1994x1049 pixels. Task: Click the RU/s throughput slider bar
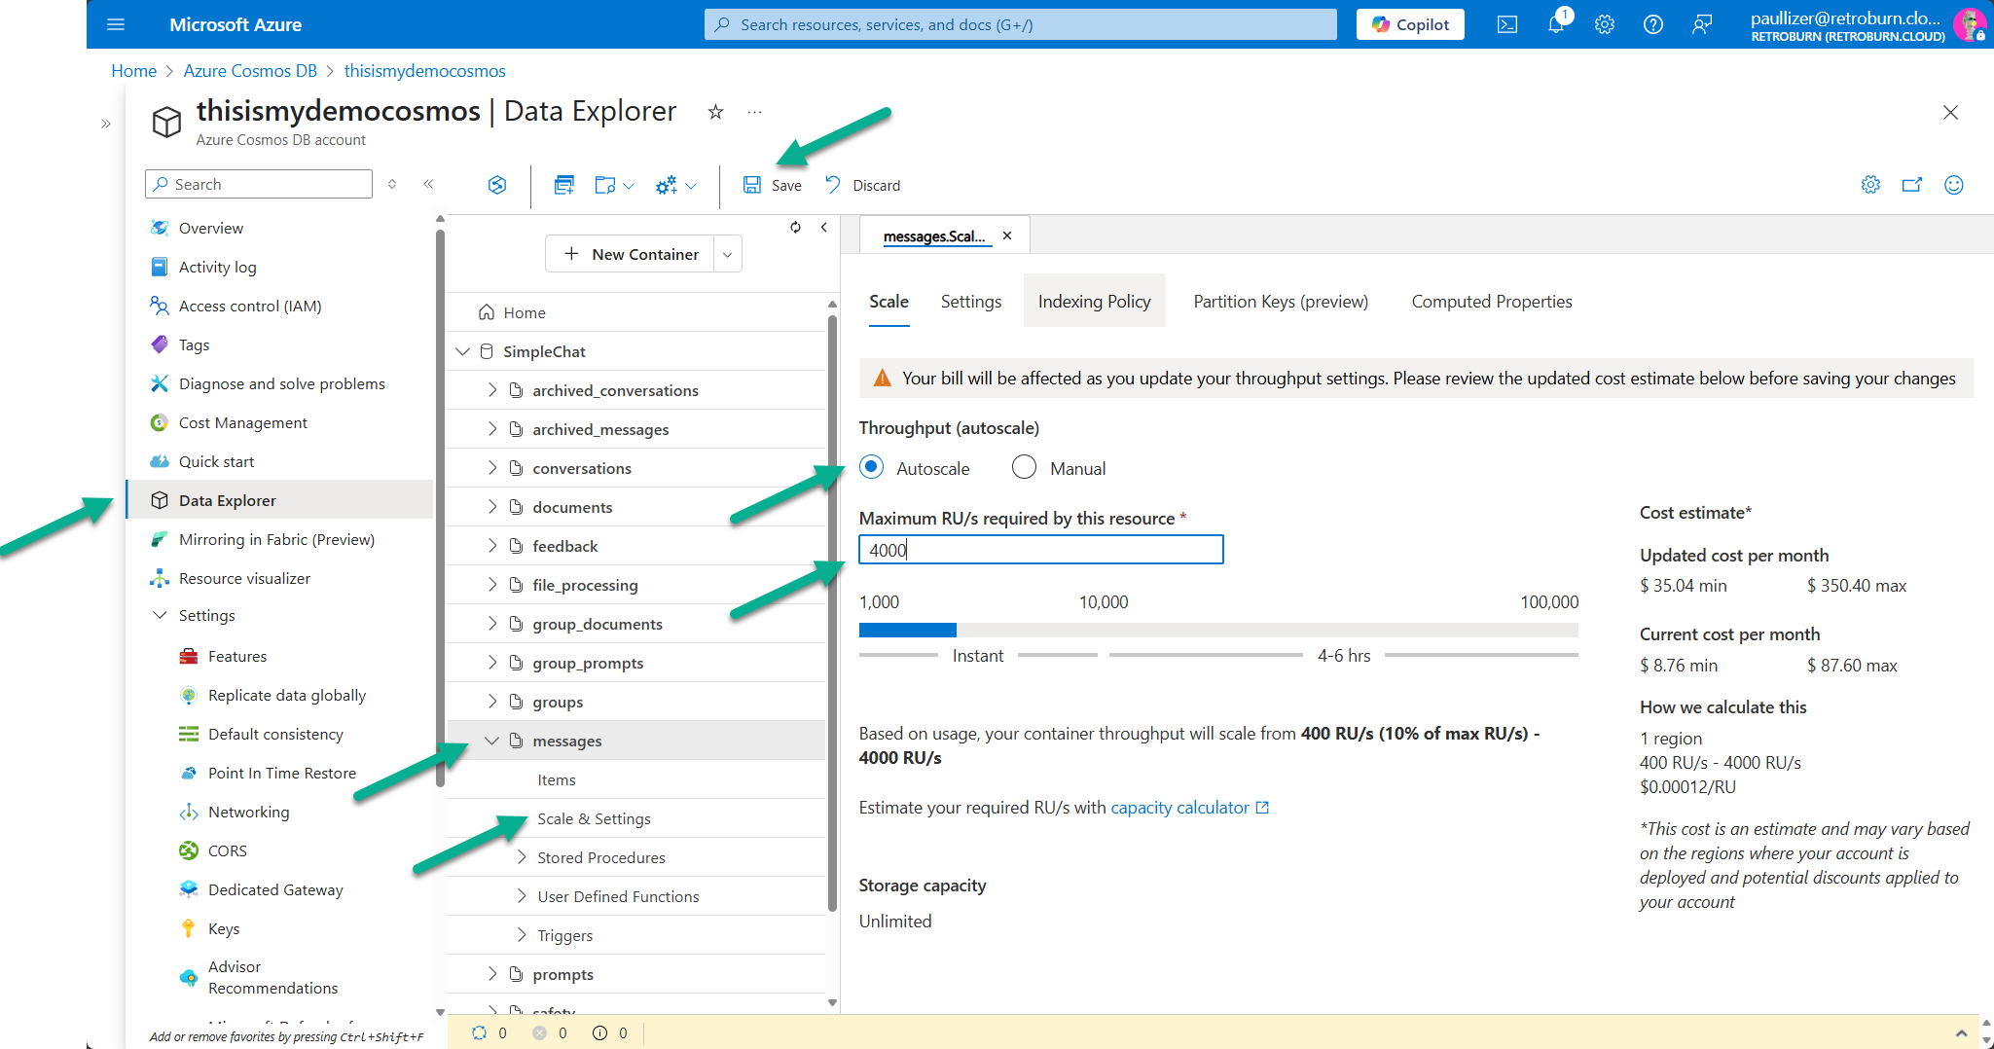(1218, 630)
